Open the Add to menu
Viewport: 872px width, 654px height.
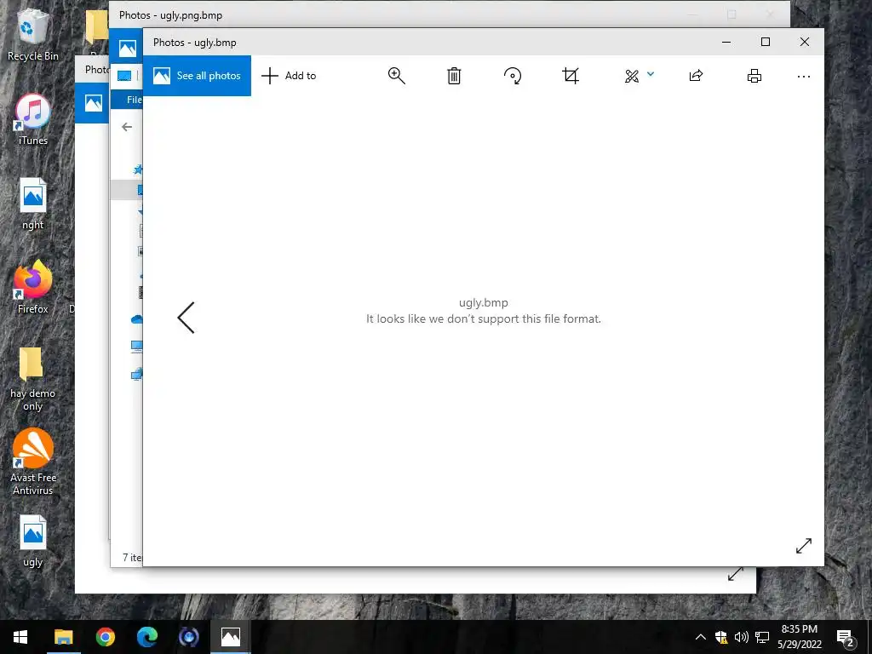coord(289,76)
